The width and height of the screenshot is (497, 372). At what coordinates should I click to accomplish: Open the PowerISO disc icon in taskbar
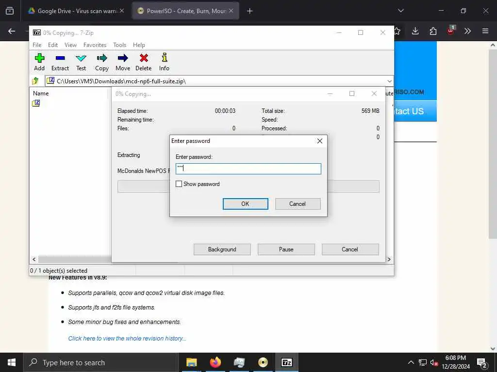263,362
